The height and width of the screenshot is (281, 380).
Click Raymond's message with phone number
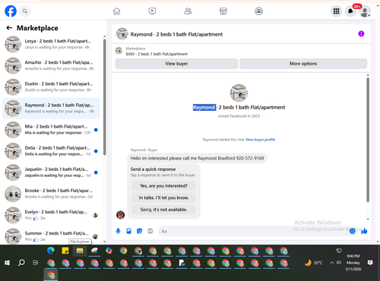197,158
